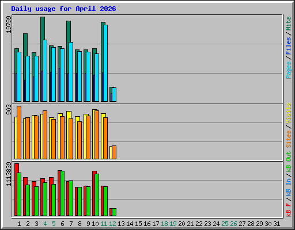Select day 16 on the x-axis
The image size is (295, 230).
tap(147, 224)
